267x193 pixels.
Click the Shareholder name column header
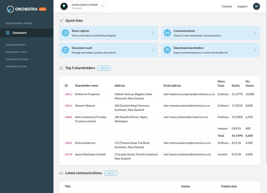point(87,86)
